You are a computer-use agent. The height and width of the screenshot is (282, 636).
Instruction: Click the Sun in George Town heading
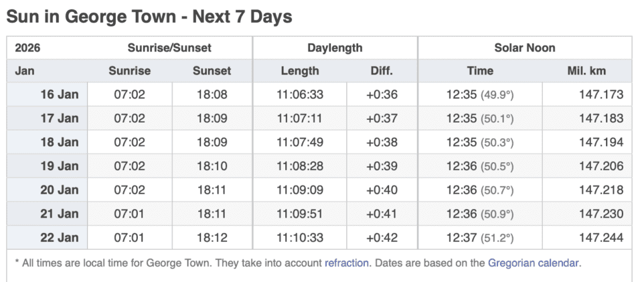(x=149, y=17)
